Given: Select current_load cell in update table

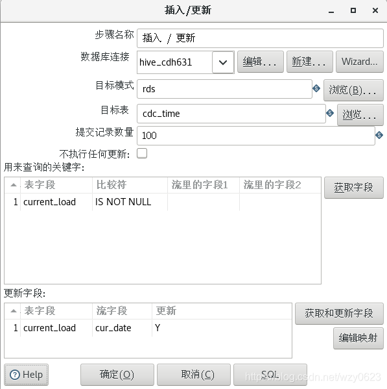Looking at the screenshot, I should pyautogui.click(x=56, y=328).
